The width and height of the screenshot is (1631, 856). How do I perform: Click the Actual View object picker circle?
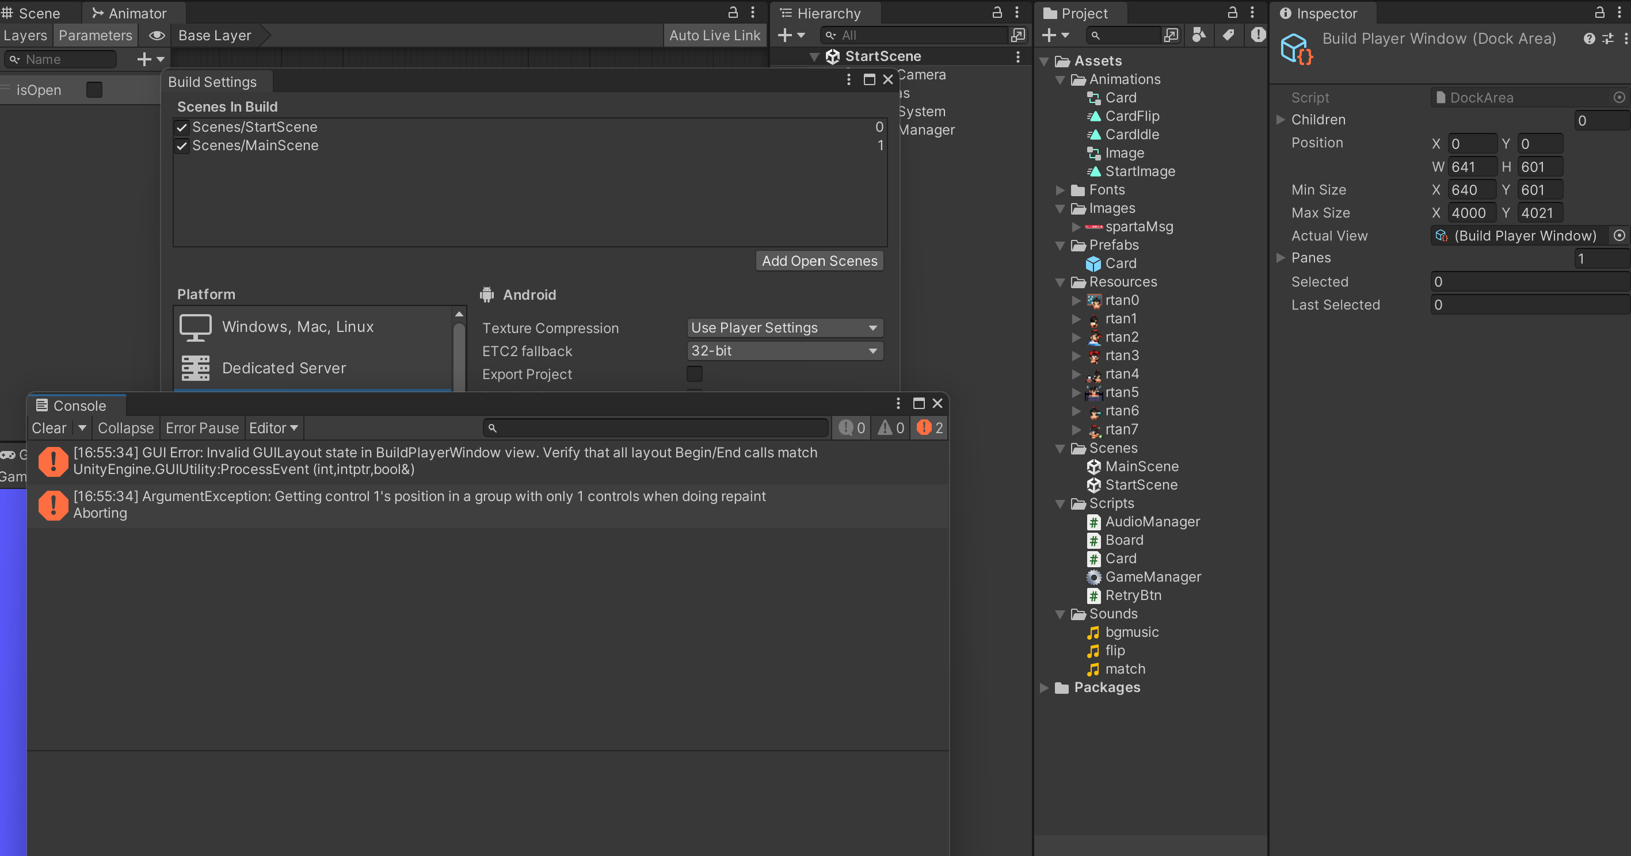[x=1619, y=235]
